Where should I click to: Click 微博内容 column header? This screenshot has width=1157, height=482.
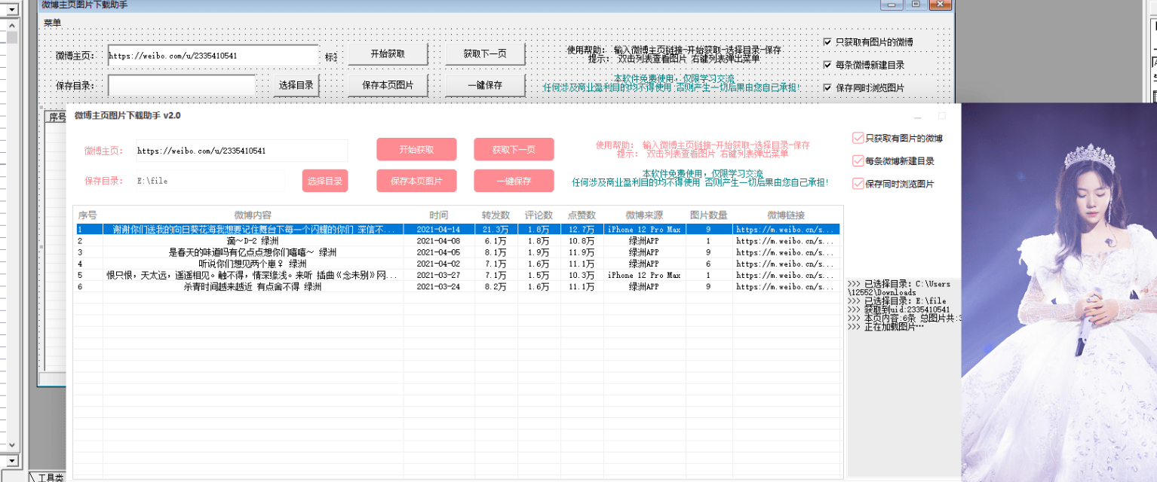tap(253, 215)
